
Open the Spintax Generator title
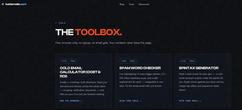pos(199,68)
